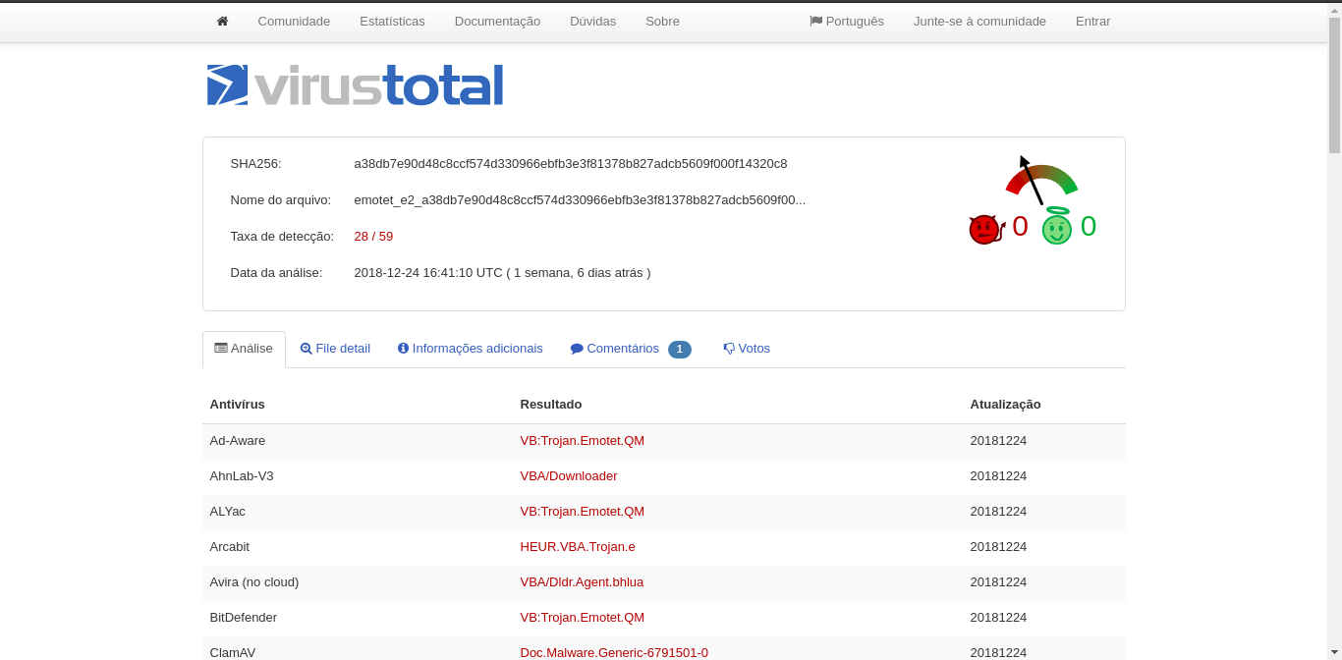Open the Português language selector
Viewport: 1342px width, 660px height.
point(847,21)
